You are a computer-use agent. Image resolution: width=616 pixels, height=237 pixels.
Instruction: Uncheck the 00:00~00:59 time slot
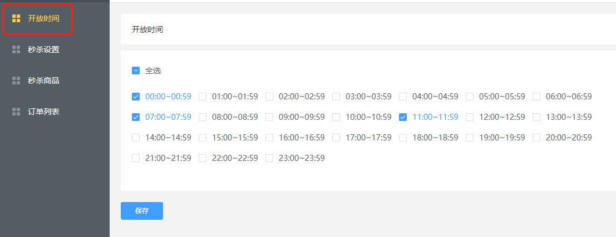(136, 97)
